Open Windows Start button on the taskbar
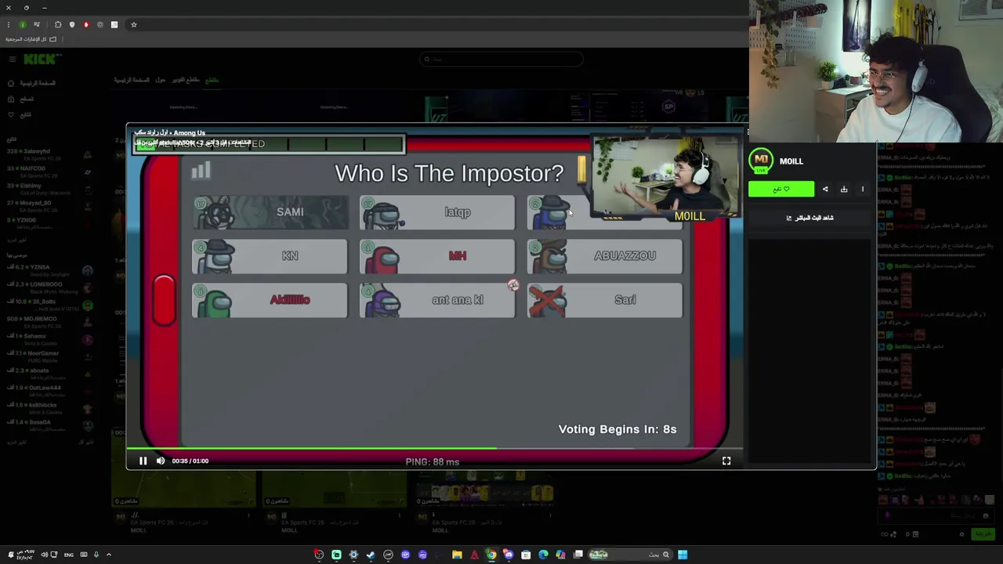The image size is (1003, 564). coord(683,555)
